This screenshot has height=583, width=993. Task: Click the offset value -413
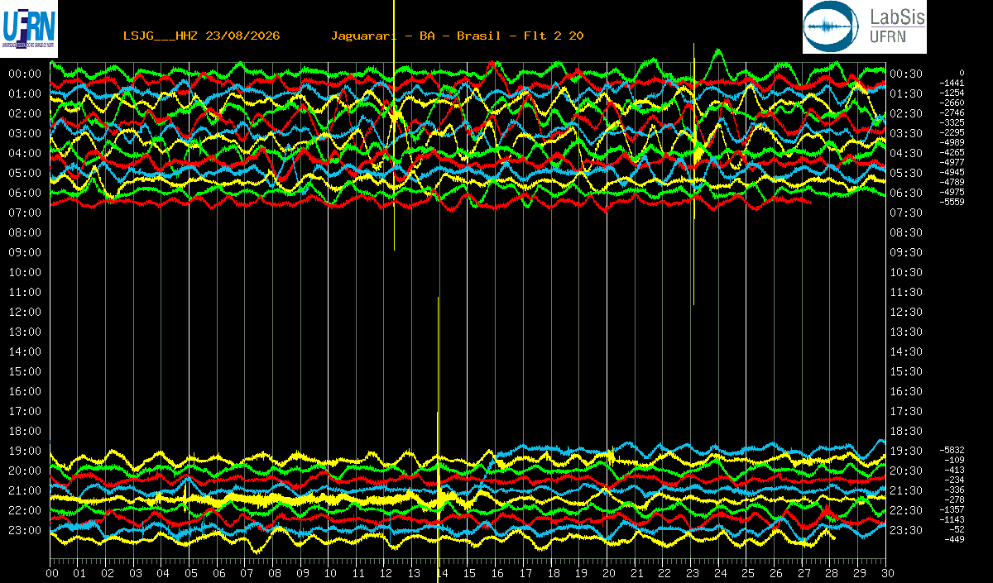(954, 470)
